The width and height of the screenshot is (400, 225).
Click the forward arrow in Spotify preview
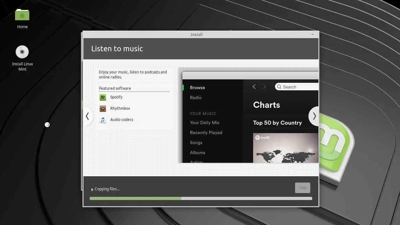pos(265,87)
